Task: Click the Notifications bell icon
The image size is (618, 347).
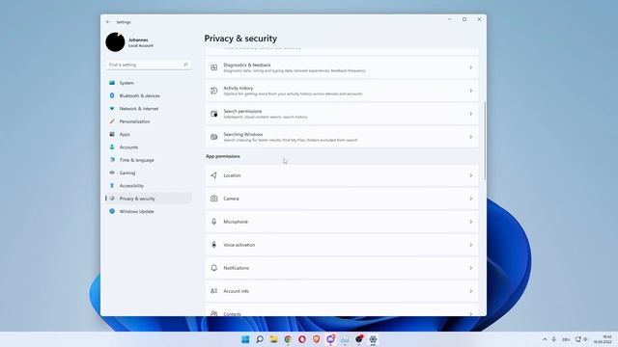Action: pyautogui.click(x=214, y=268)
